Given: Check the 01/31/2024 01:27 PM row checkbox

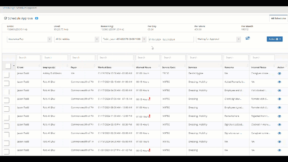Looking at the screenshot, I should (7, 152).
